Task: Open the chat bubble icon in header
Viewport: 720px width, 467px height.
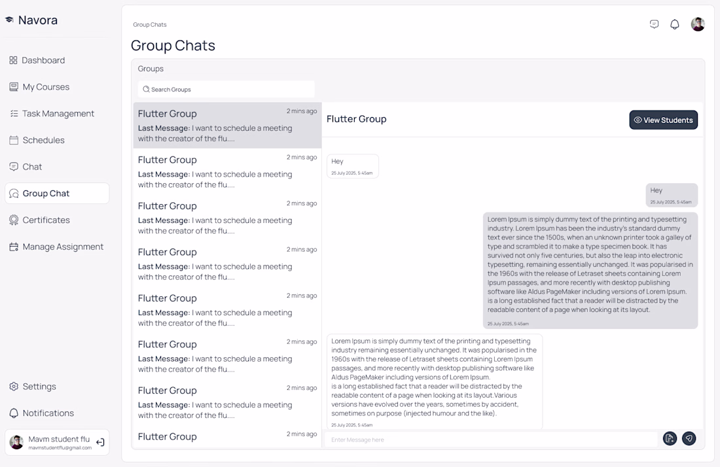Action: 654,24
